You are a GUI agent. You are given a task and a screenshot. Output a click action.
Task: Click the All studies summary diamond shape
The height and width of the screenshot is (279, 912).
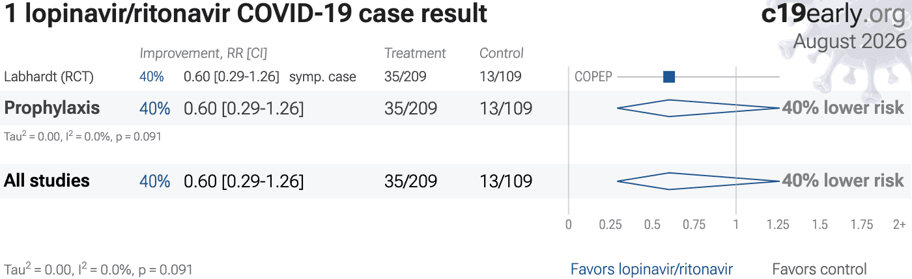[698, 181]
